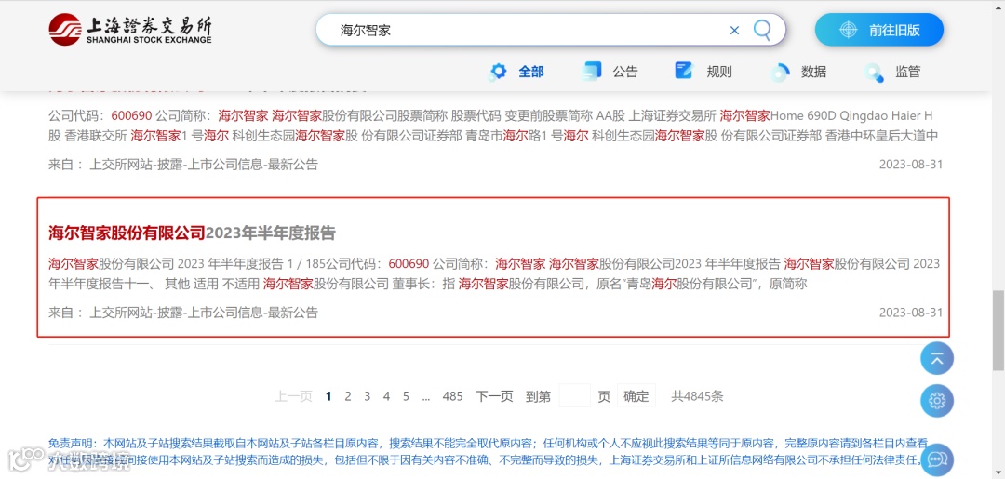Go to results page 2
The height and width of the screenshot is (479, 1005).
pos(348,396)
